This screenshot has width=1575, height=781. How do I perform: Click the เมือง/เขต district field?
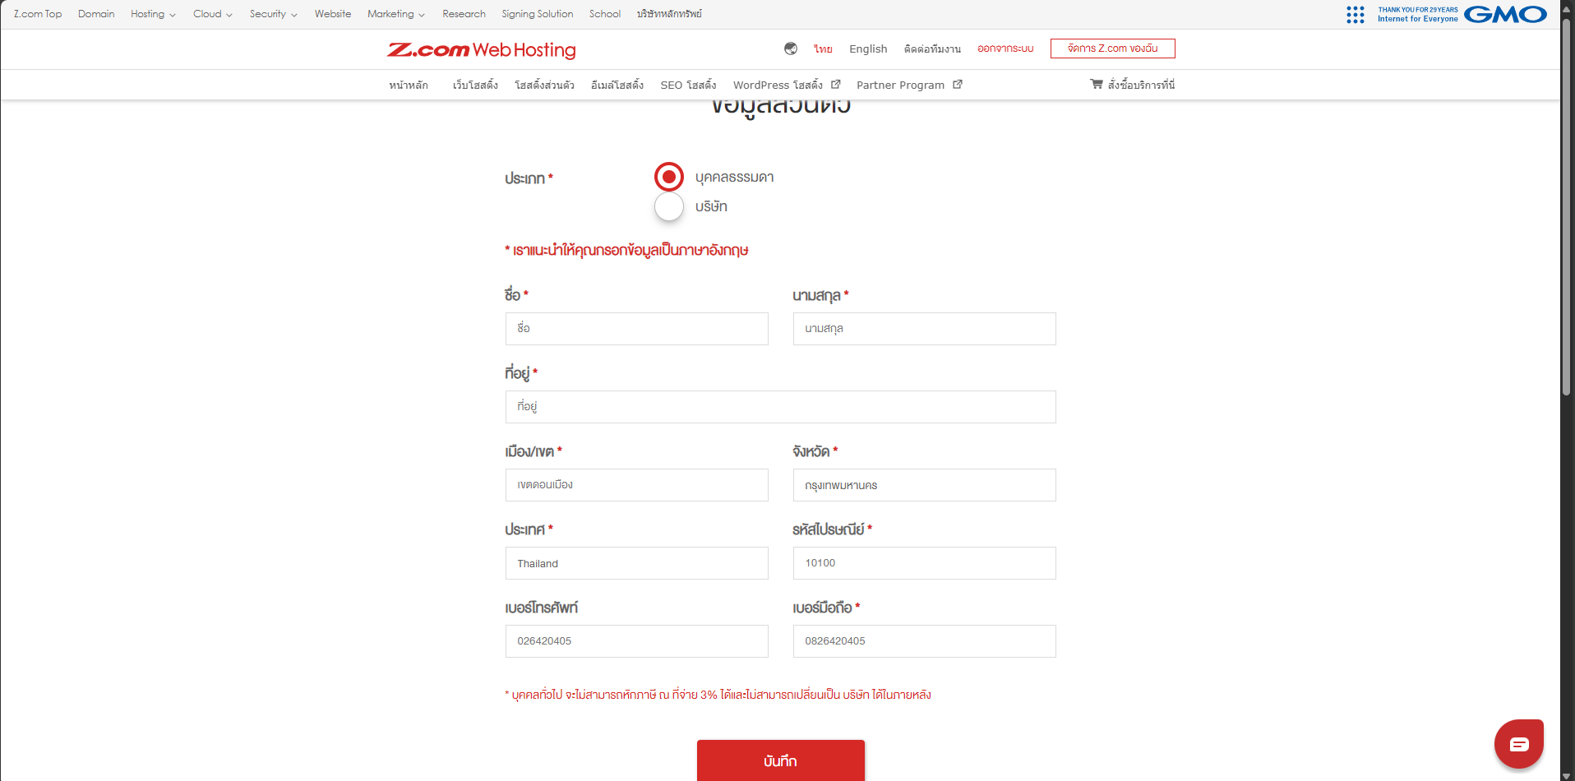[x=636, y=485]
